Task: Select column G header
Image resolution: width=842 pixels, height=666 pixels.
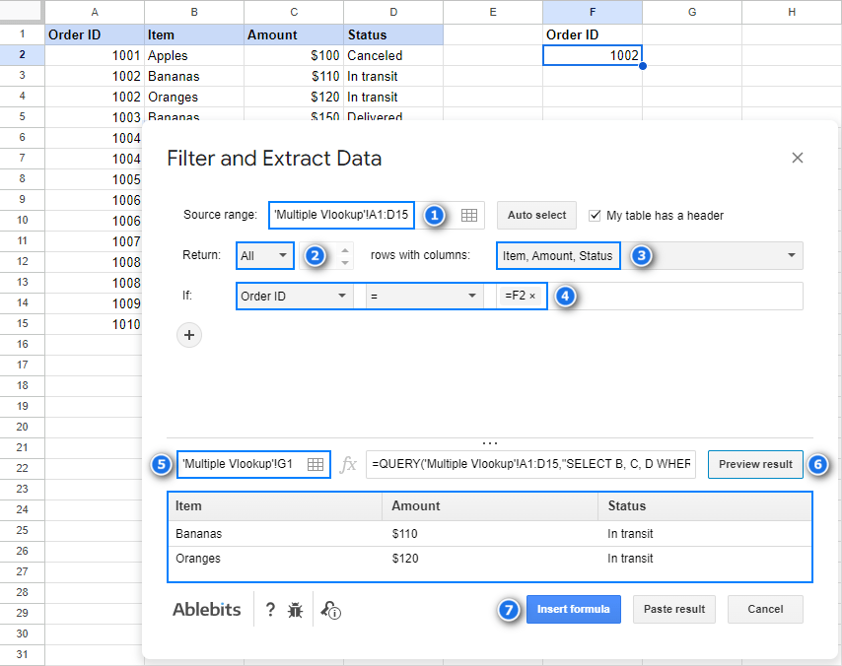Action: pyautogui.click(x=692, y=12)
